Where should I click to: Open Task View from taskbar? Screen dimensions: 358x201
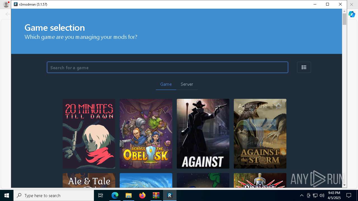pyautogui.click(x=101, y=195)
